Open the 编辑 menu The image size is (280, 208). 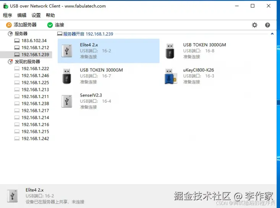point(22,15)
